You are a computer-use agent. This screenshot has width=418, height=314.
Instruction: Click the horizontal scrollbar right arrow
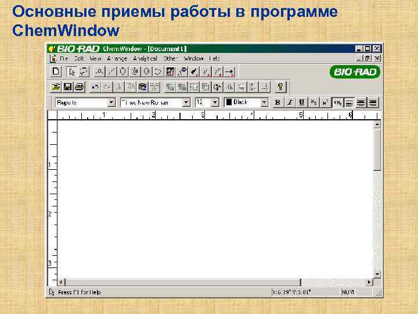coord(369,282)
